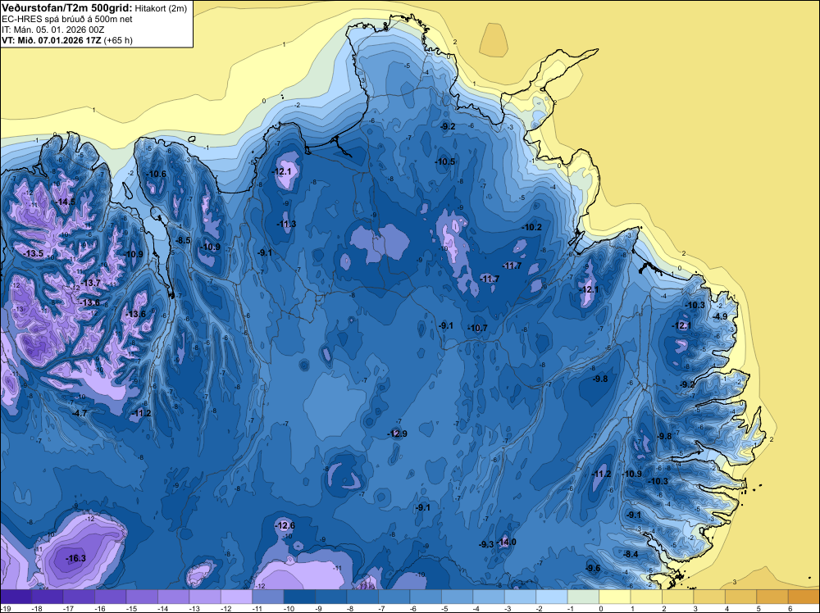The height and width of the screenshot is (613, 820).
Task: Select the -14.5 temperature label
Action: click(x=66, y=202)
